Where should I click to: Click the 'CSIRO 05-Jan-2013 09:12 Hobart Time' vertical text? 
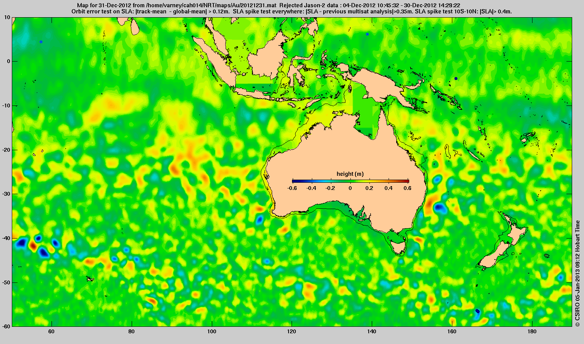pyautogui.click(x=578, y=273)
